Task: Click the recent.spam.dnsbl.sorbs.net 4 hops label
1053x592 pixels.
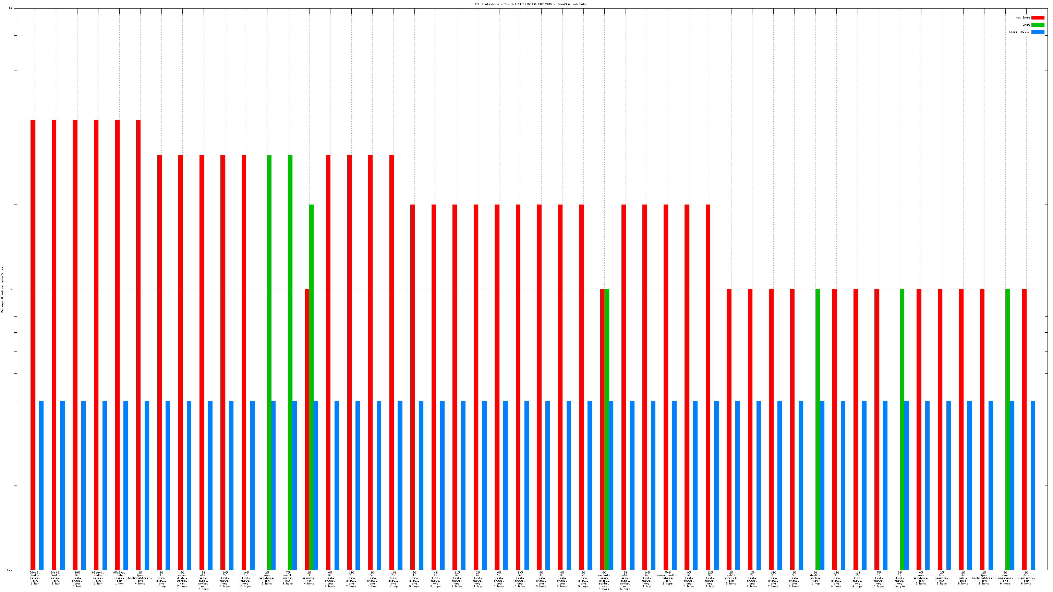Action: coord(604,581)
